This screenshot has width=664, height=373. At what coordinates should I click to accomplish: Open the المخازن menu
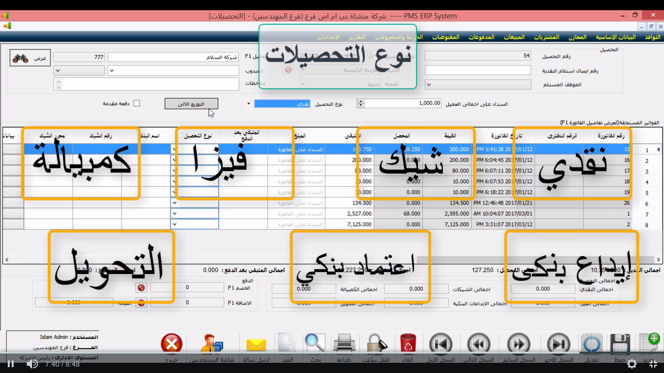577,37
